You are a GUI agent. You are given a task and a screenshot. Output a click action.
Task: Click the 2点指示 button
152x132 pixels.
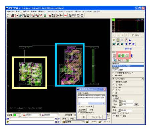coord(116,98)
